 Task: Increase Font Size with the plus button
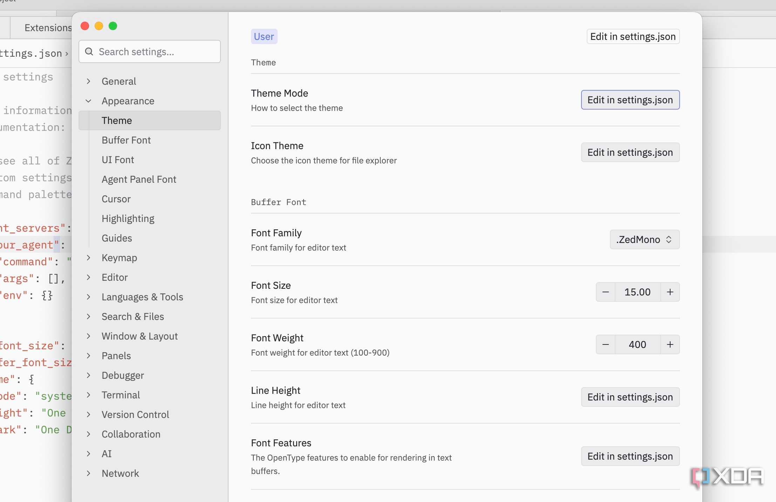tap(670, 292)
